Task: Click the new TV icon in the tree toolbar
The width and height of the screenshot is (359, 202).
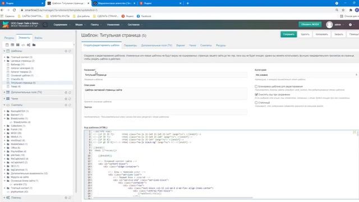Action: tap(12, 45)
